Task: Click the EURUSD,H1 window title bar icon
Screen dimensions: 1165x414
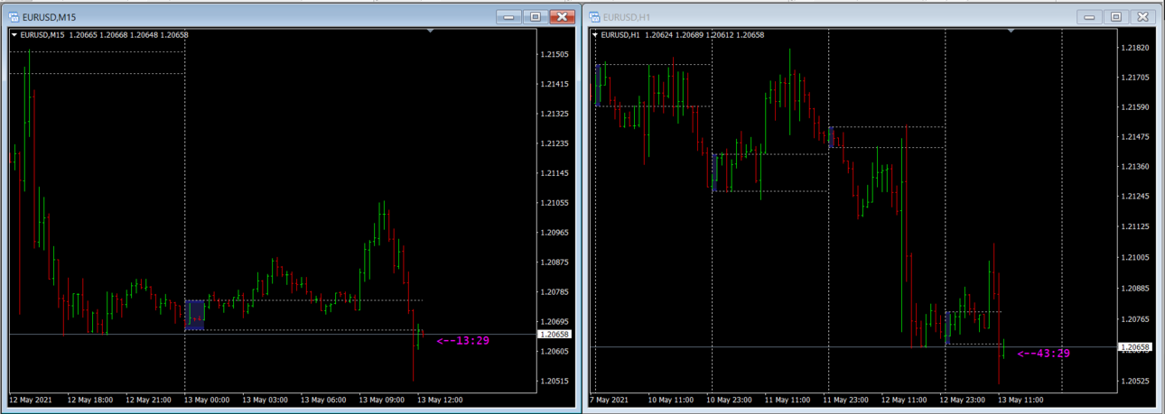Action: [594, 16]
